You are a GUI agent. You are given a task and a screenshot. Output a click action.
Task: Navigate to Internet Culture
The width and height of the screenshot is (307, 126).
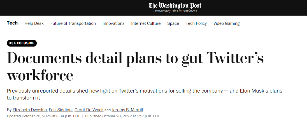coord(146,23)
